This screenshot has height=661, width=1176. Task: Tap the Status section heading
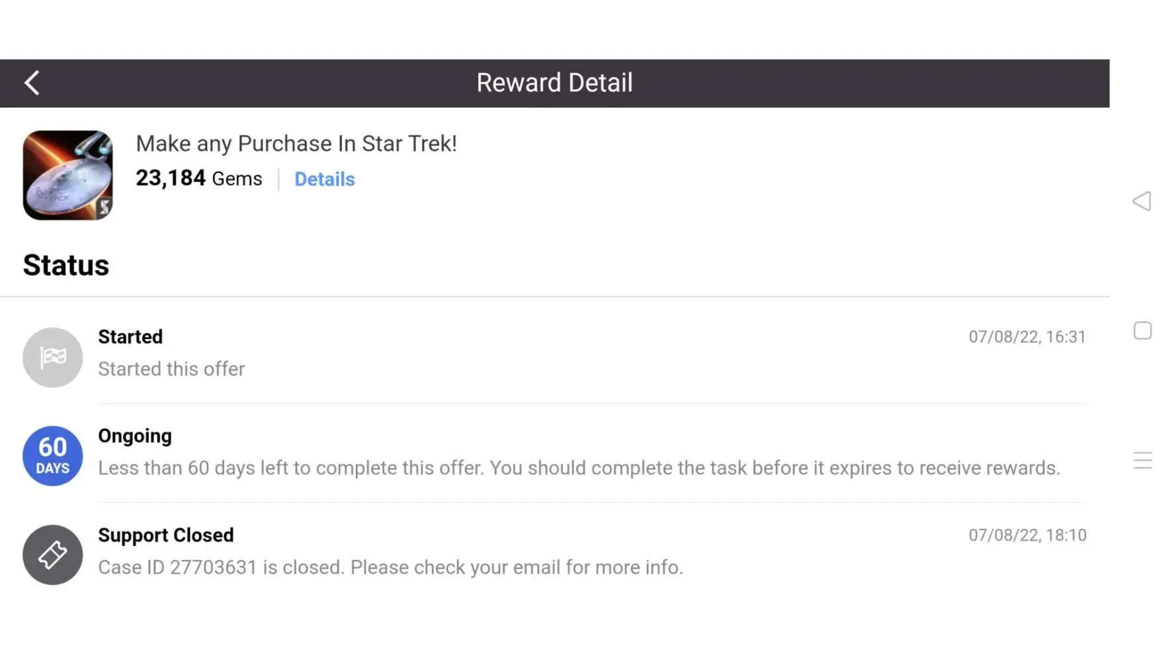(66, 266)
